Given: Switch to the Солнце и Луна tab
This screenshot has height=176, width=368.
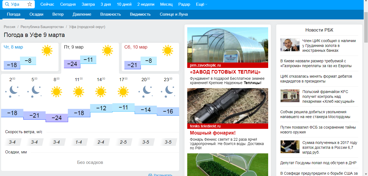Looking at the screenshot, I should 173,14.
